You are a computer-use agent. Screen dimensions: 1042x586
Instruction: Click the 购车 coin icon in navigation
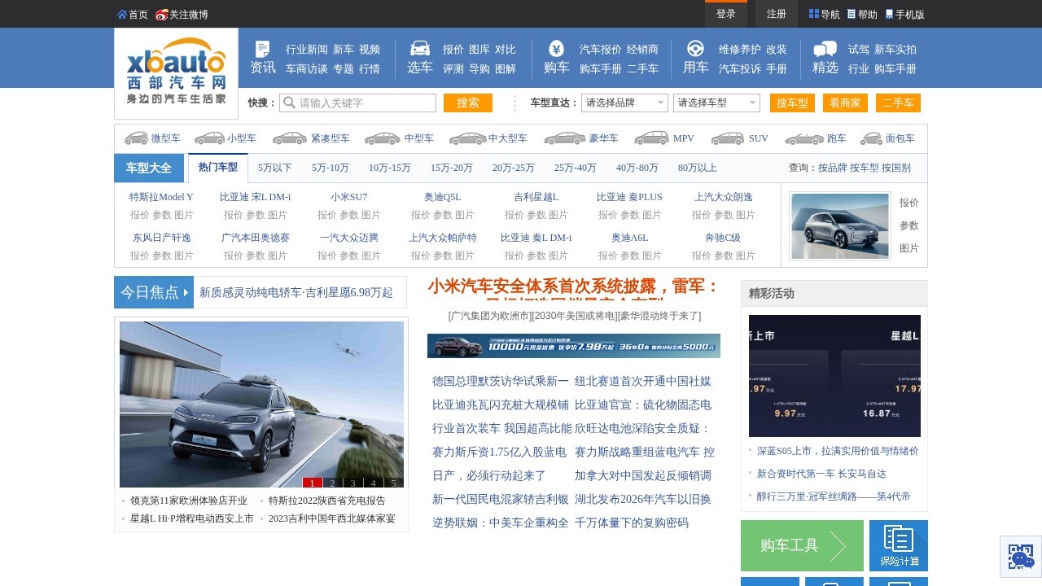click(556, 50)
